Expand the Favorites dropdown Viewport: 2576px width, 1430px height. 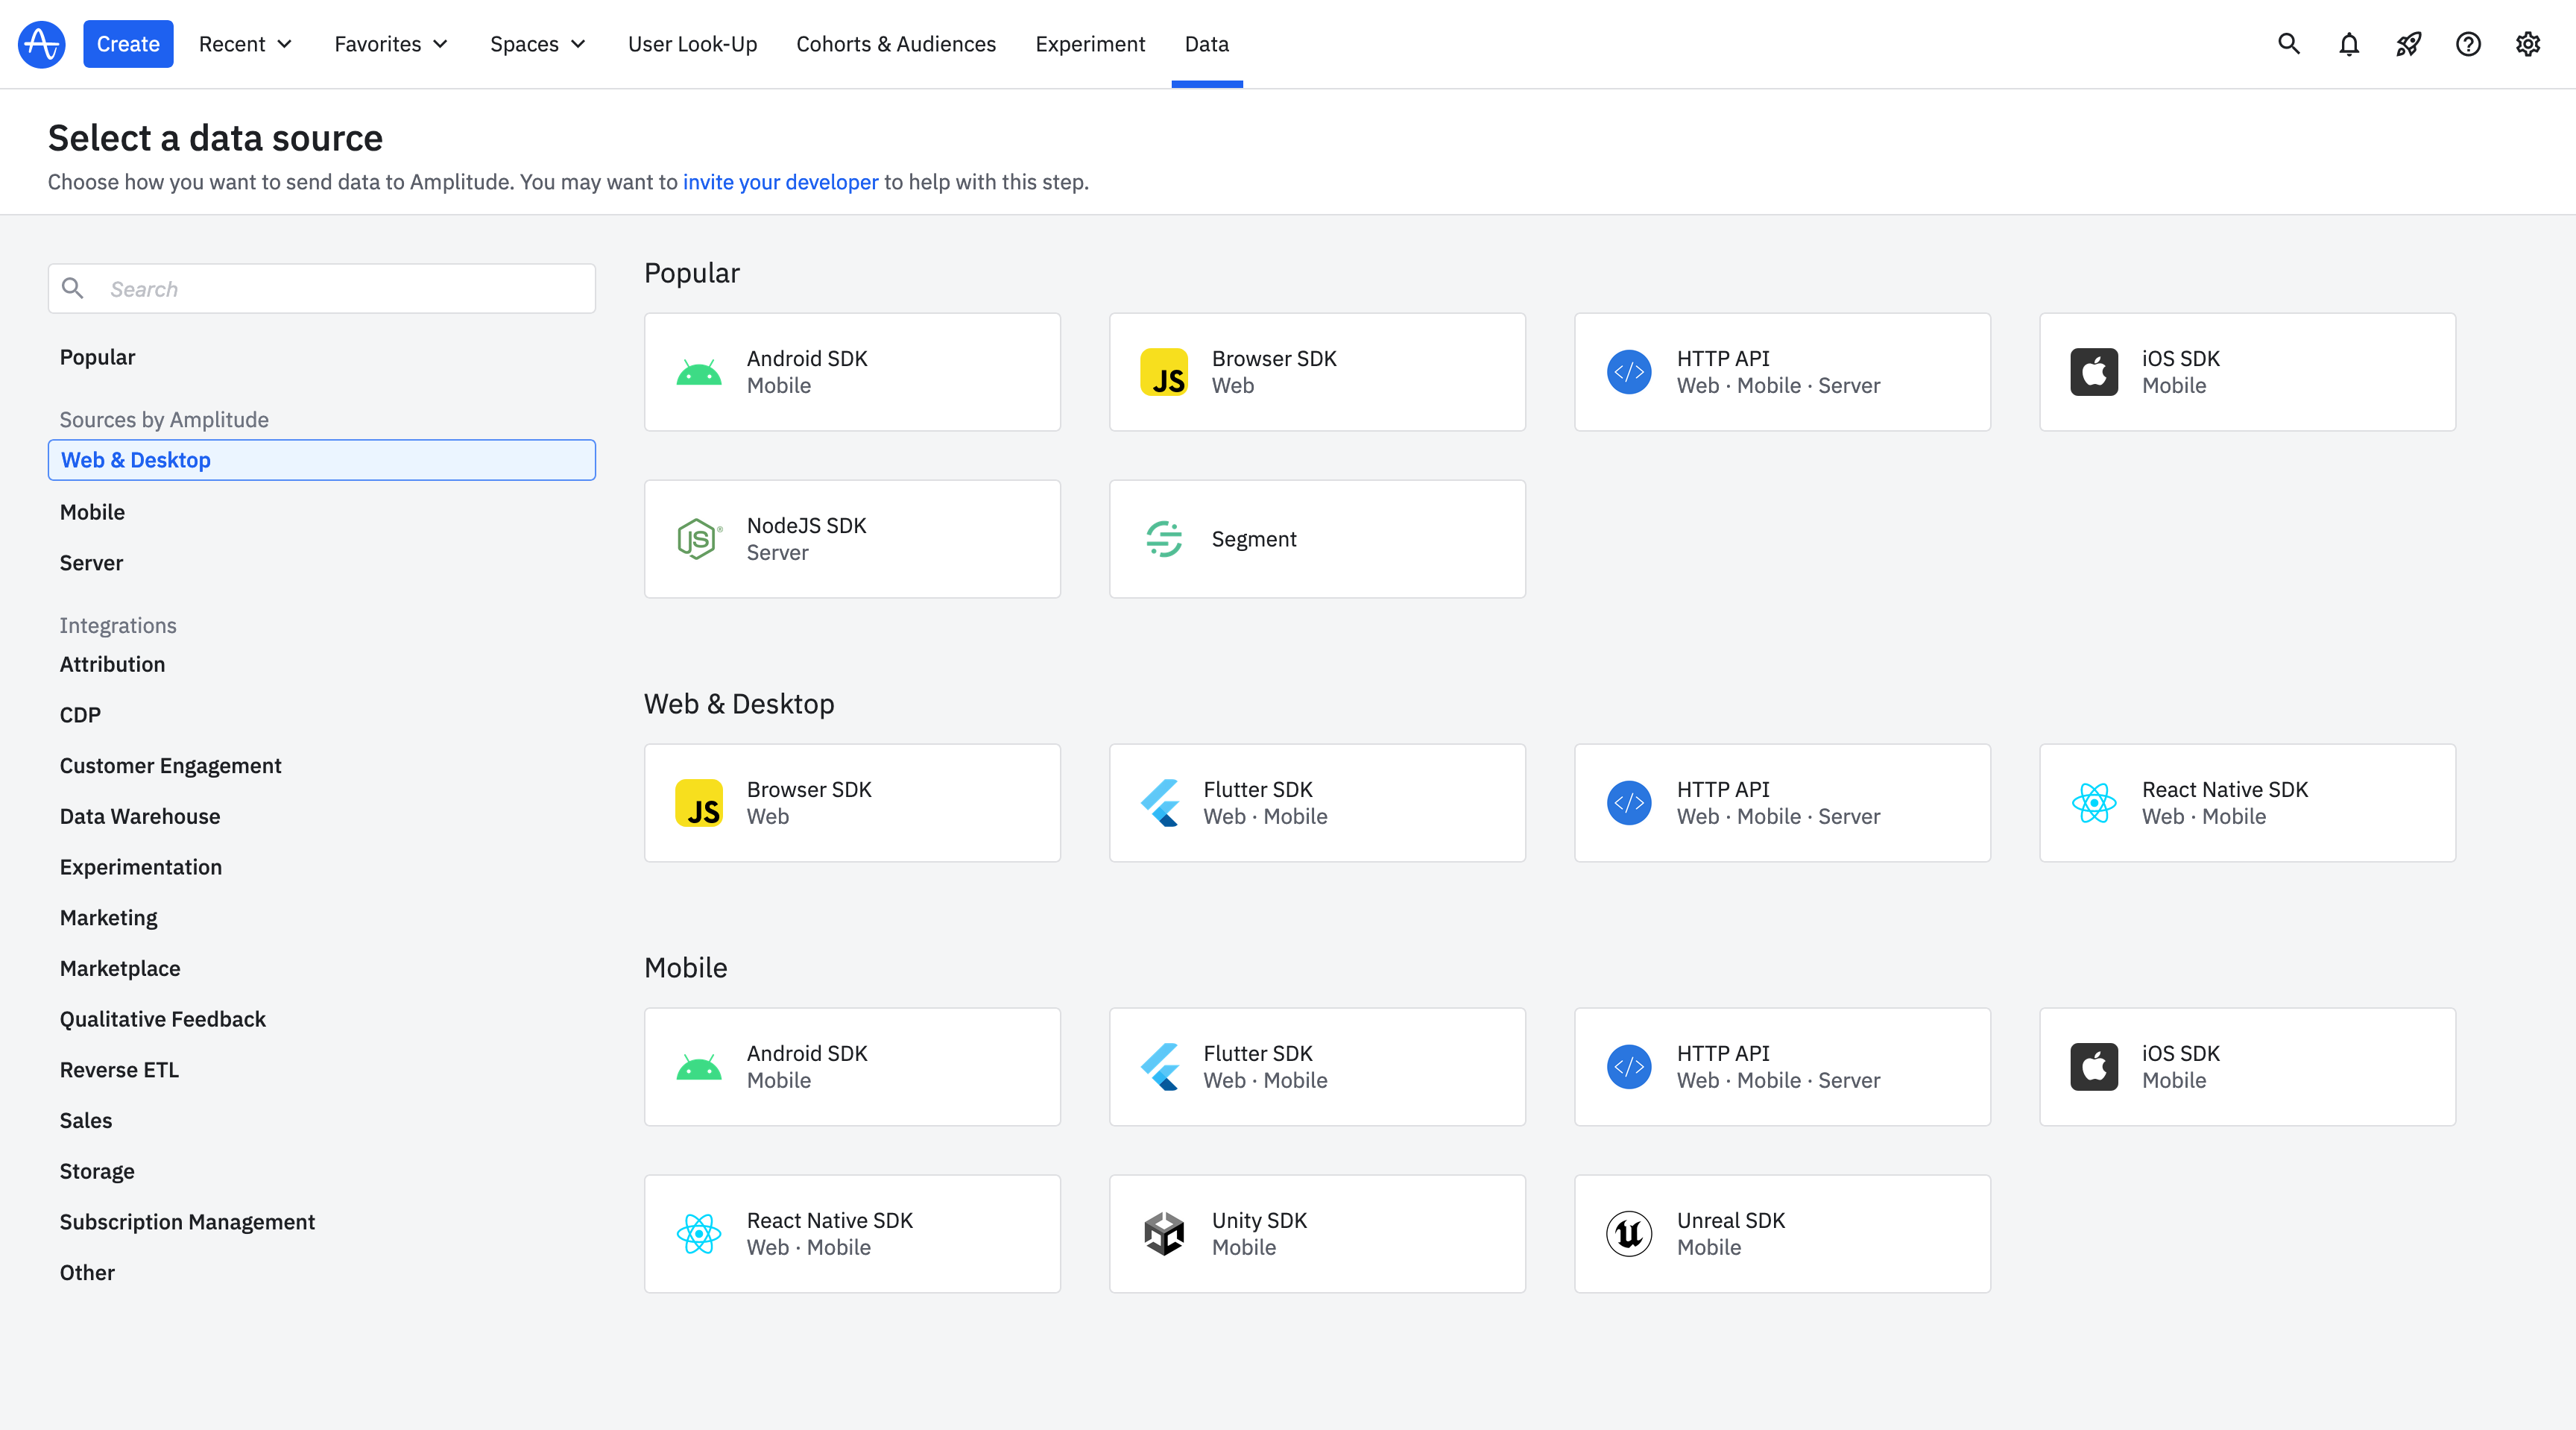point(391,44)
